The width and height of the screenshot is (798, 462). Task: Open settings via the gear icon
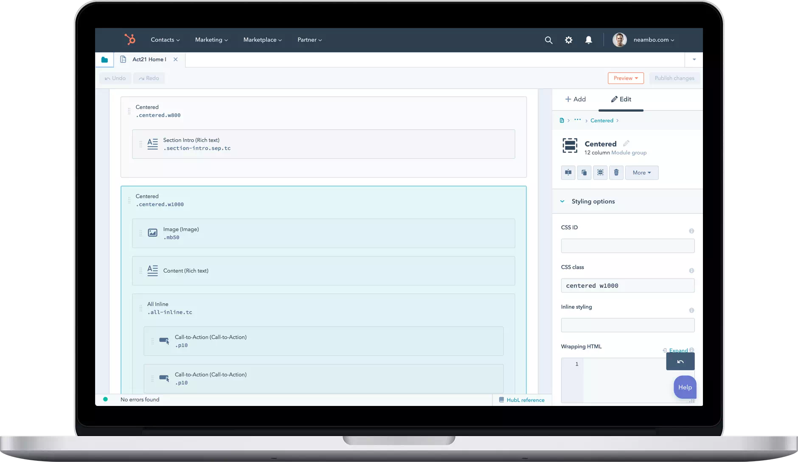[568, 40]
